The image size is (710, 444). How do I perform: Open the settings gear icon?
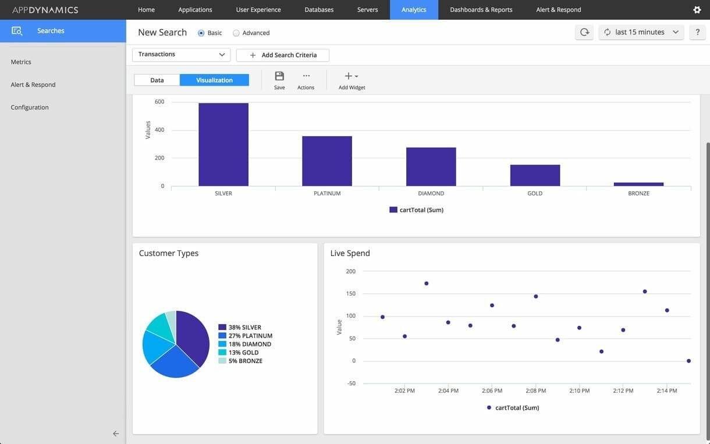click(697, 10)
